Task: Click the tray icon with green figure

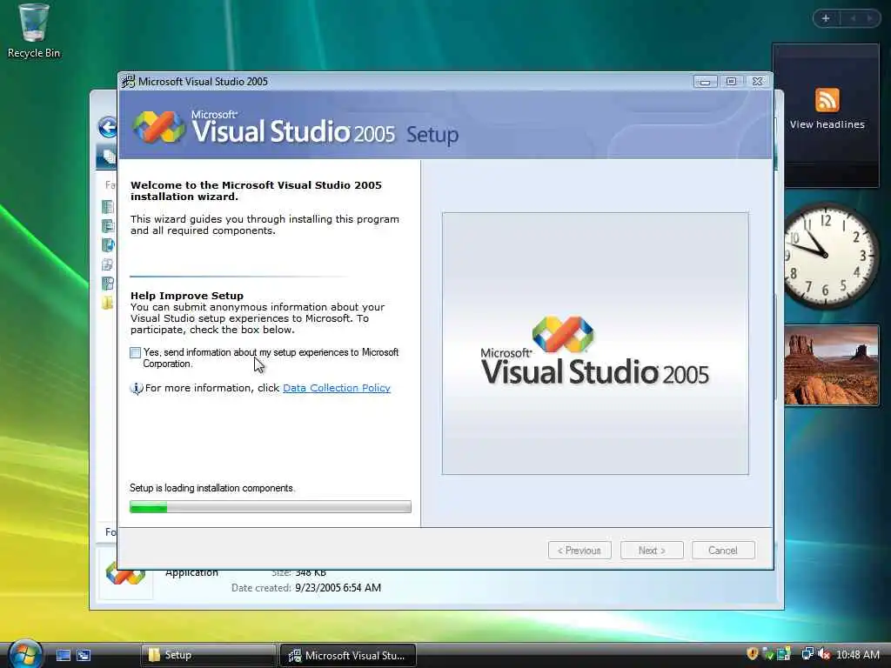Action: tap(784, 654)
